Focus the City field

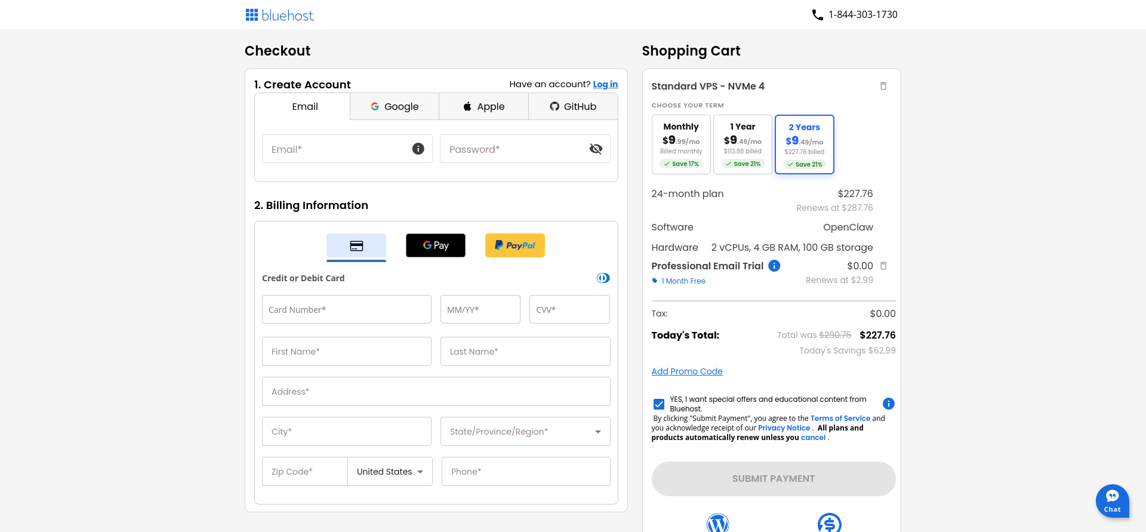347,432
